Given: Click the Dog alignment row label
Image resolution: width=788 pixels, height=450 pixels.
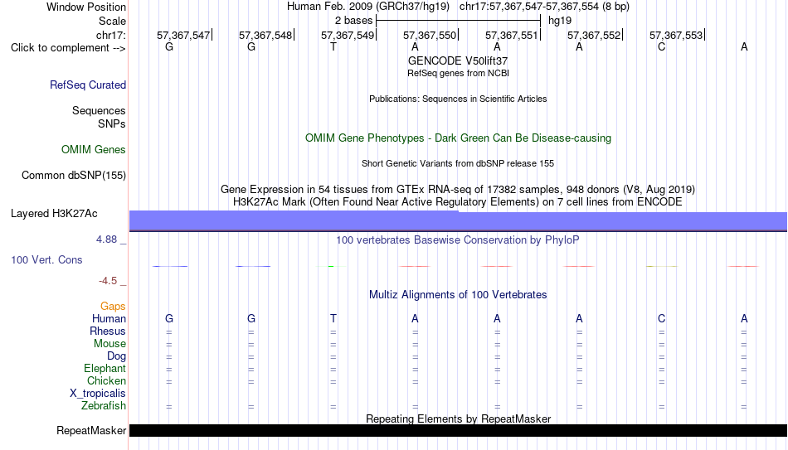Looking at the screenshot, I should [x=117, y=356].
